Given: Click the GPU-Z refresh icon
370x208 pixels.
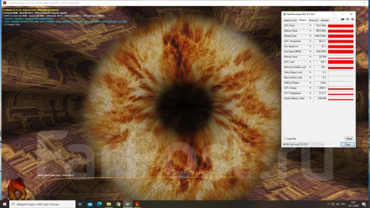Looking at the screenshot, I should [x=347, y=19].
